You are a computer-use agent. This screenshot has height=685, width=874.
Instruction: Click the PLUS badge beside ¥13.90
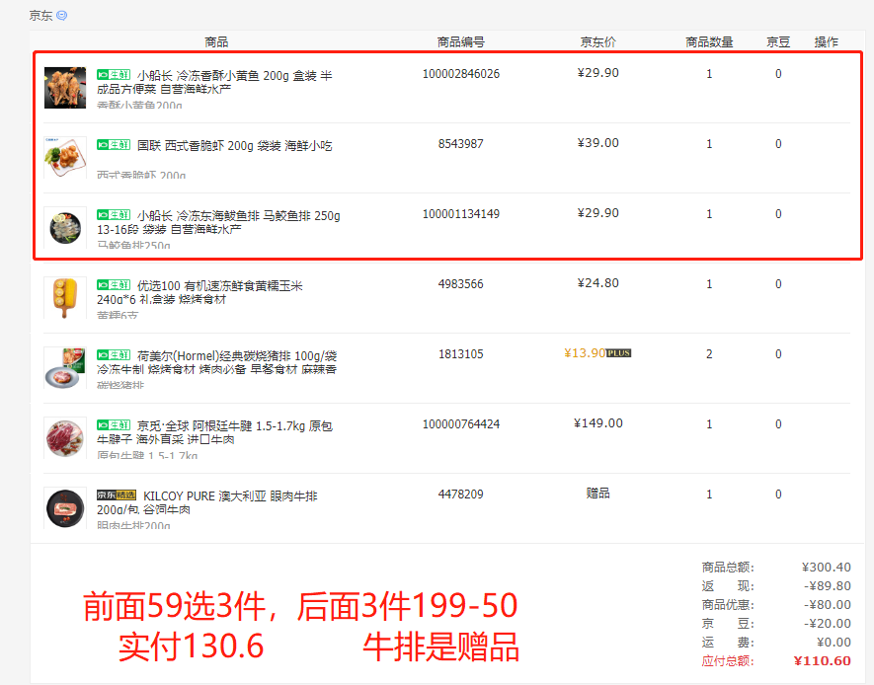[618, 353]
